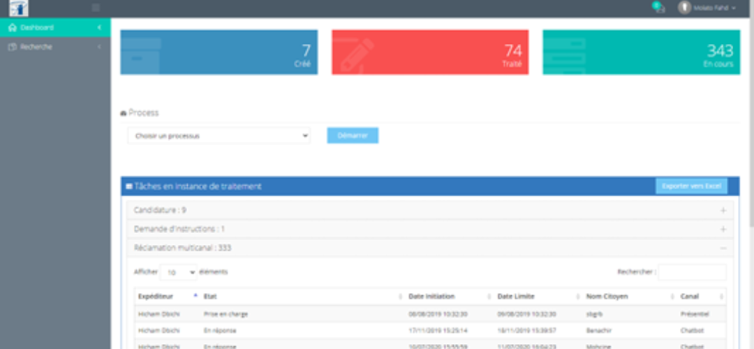Open the Afficher entries count dropdown
This screenshot has width=754, height=349.
pos(178,272)
